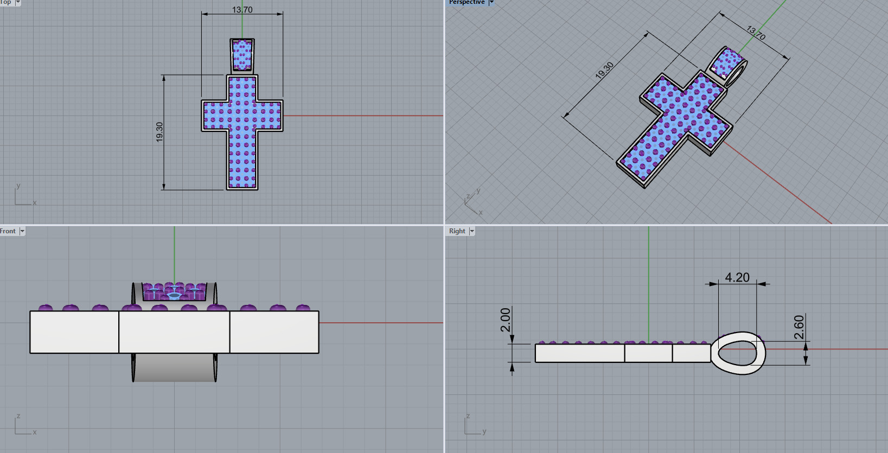Select the 2.00 thickness dimension in Right view
This screenshot has height=453, width=888.
coord(506,320)
